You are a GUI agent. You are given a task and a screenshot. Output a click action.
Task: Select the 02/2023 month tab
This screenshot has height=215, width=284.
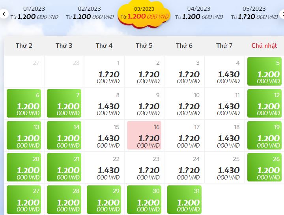90,13
